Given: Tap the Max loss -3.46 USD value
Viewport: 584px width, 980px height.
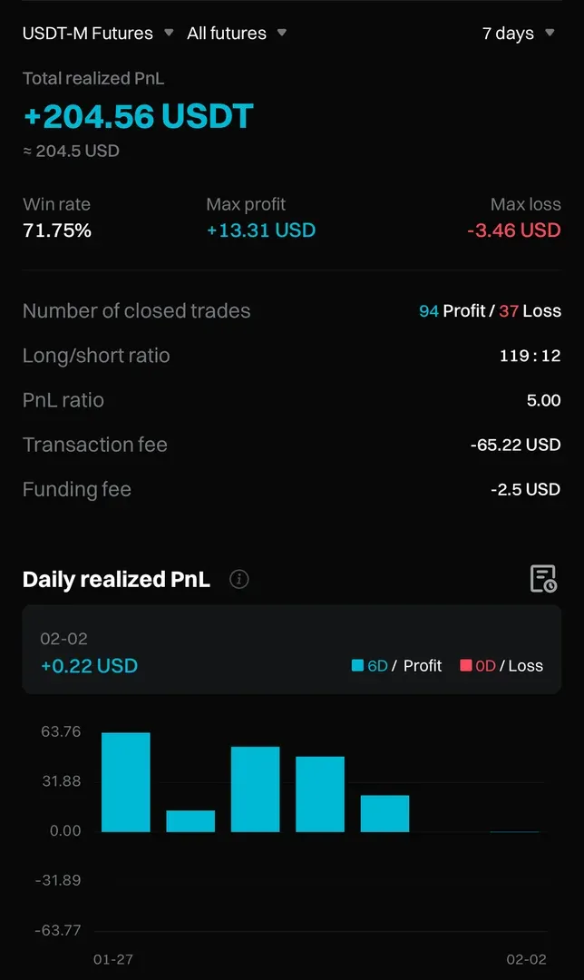Looking at the screenshot, I should click(x=514, y=230).
